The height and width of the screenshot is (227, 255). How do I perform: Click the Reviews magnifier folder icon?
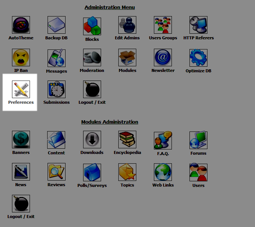(57, 172)
